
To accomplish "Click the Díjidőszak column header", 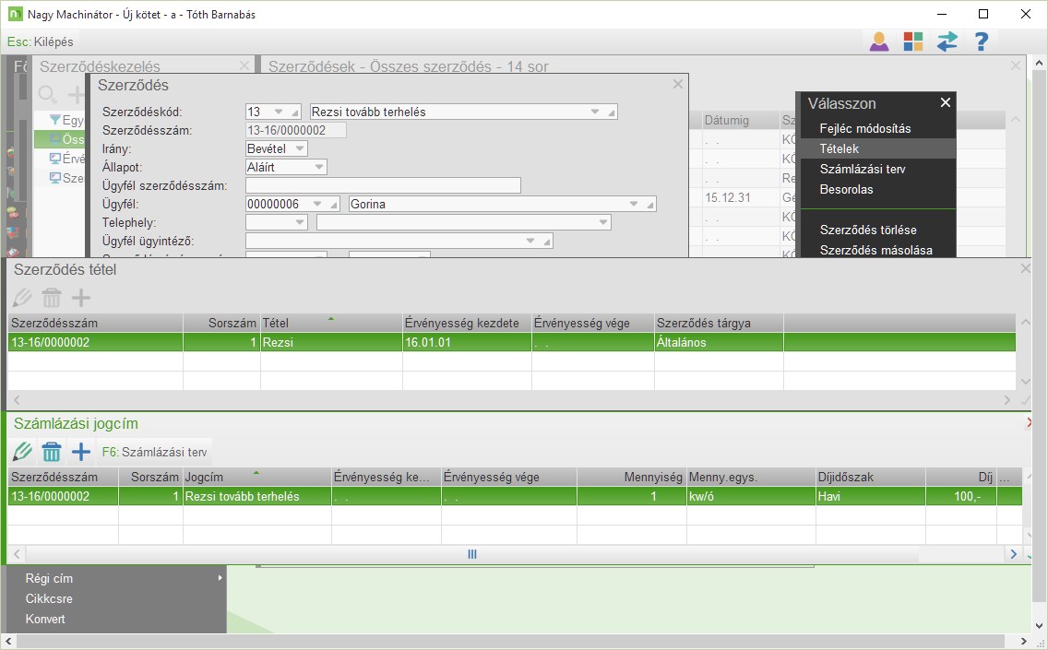I will click(x=871, y=477).
